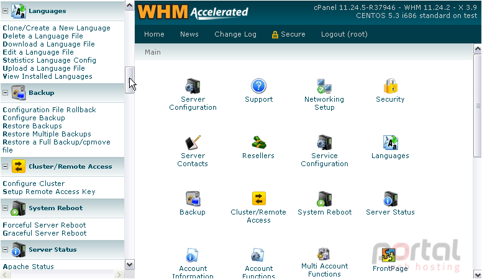Open Change Log in top navigation
Image resolution: width=482 pixels, height=279 pixels.
tap(235, 34)
